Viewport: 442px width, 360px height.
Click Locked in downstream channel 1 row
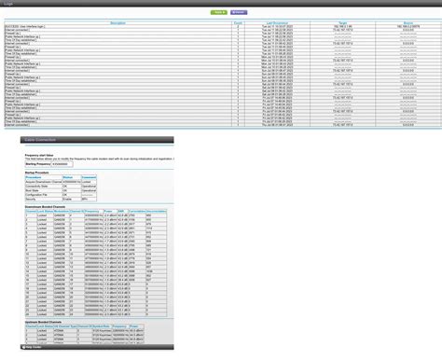(42, 215)
